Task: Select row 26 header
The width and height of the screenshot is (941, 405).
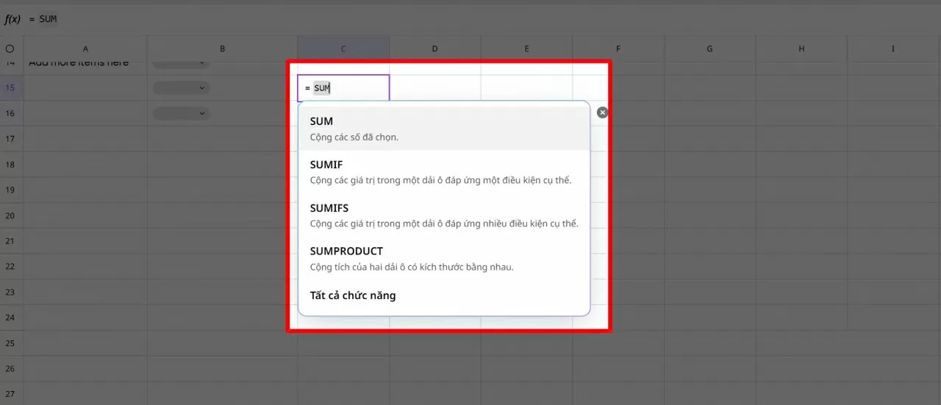Action: tap(10, 368)
